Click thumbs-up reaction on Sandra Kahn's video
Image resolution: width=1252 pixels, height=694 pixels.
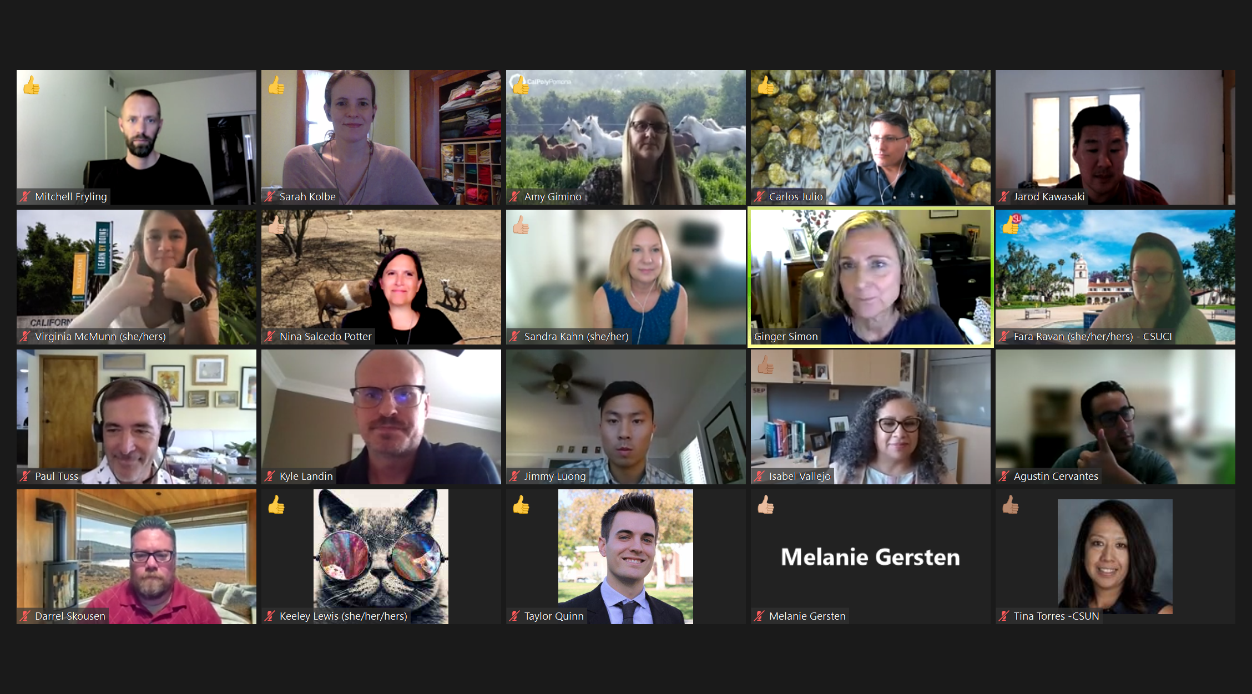point(521,225)
